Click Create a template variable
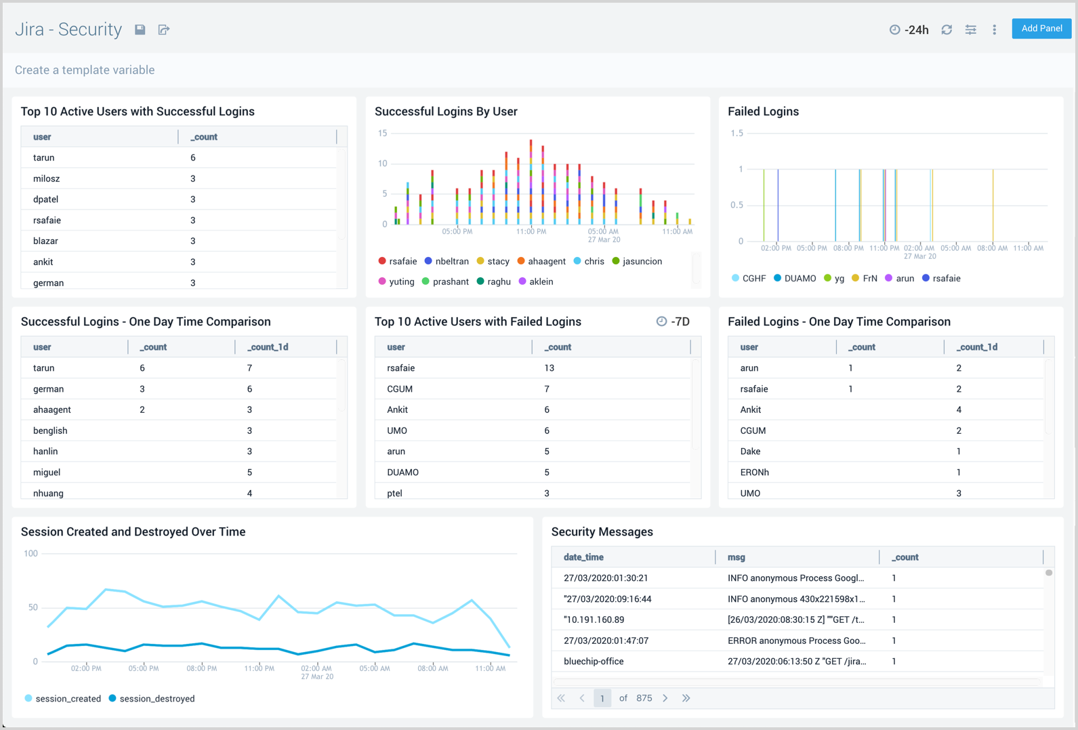The image size is (1078, 730). click(85, 70)
